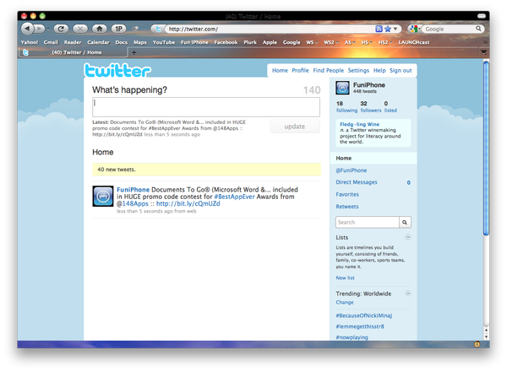Sign out of Twitter
Screen dimensions: 507x372
pos(401,70)
